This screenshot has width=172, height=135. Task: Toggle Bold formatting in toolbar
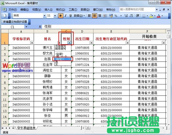click(61, 16)
